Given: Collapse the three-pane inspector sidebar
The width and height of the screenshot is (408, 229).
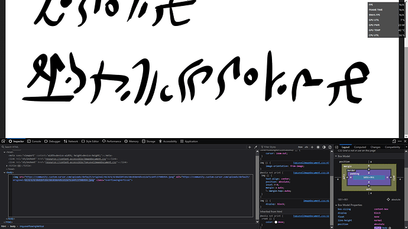Looking at the screenshot, I should click(336, 147).
